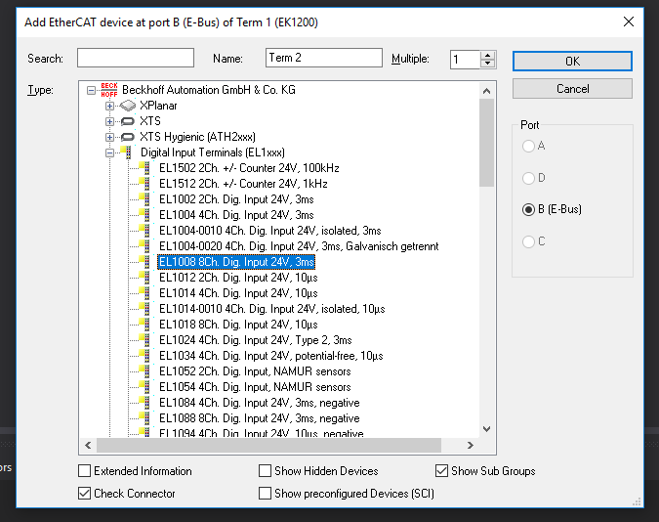Collapse the Beckhoff Automation root node
Viewport: 659px width, 522px height.
pyautogui.click(x=91, y=90)
